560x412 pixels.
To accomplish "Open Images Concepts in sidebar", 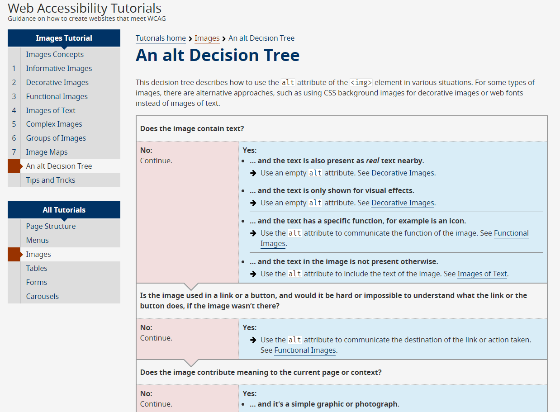I will (55, 54).
